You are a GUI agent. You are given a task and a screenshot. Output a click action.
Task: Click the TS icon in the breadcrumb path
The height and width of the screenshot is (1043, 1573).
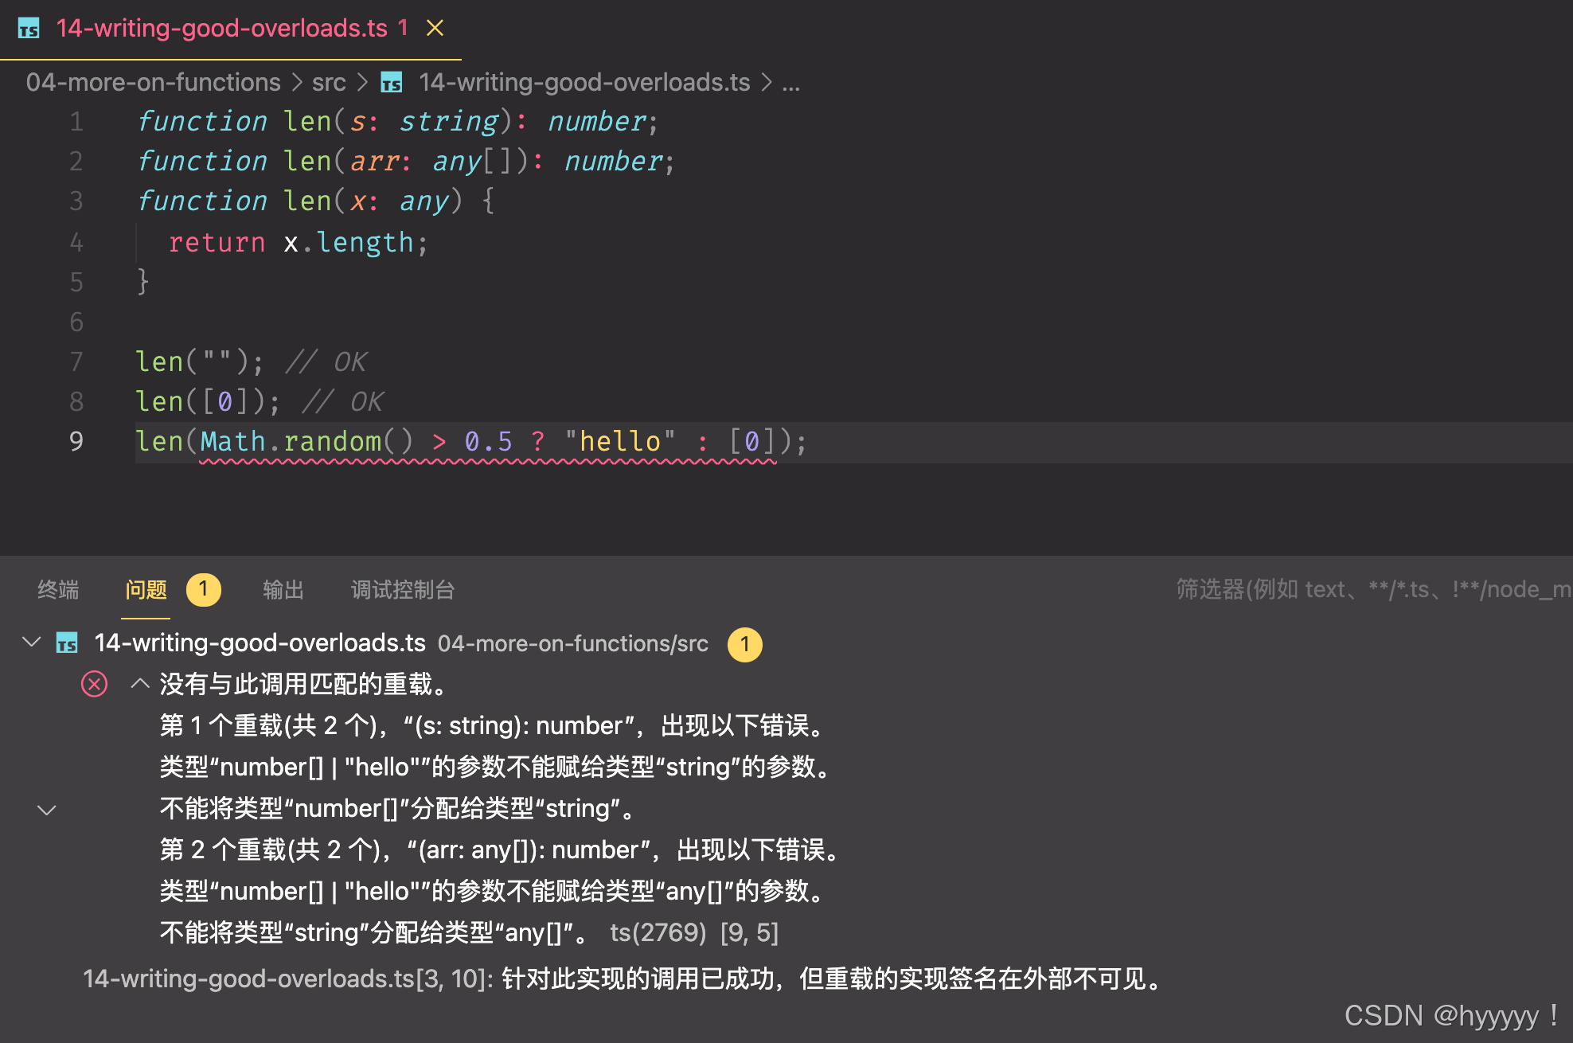(x=392, y=82)
